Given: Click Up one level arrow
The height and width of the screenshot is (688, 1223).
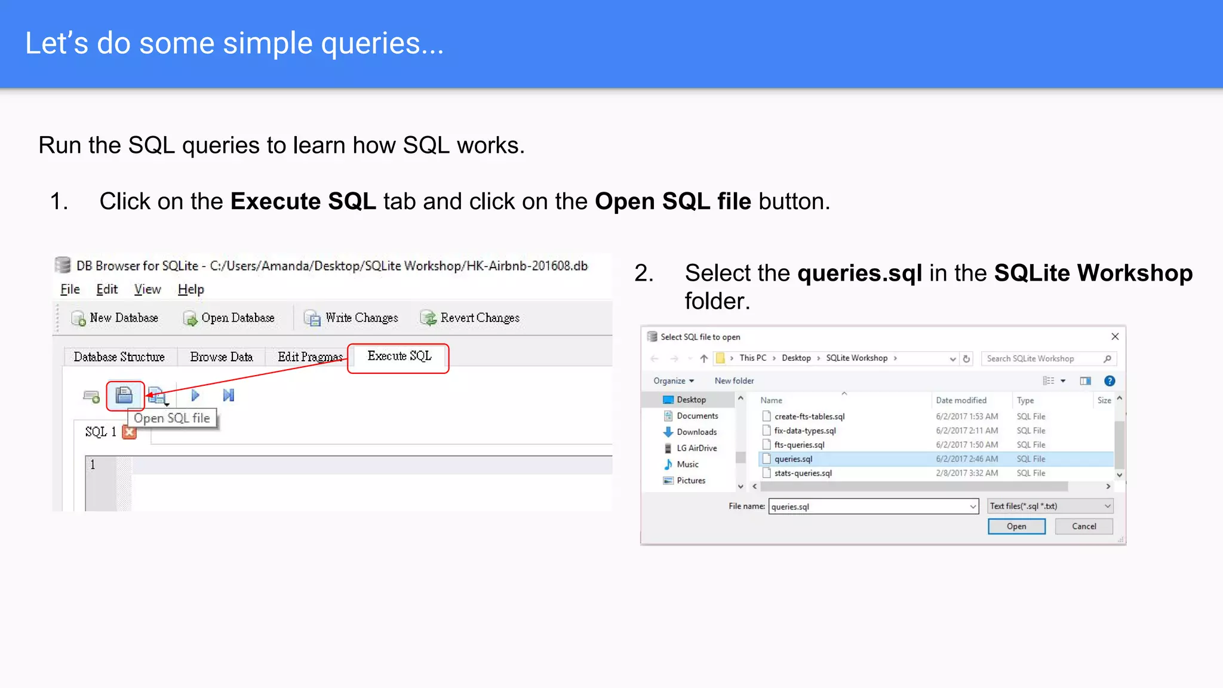Looking at the screenshot, I should [x=704, y=358].
